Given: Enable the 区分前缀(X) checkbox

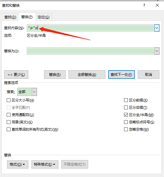Looking at the screenshot, I should coord(126,100).
